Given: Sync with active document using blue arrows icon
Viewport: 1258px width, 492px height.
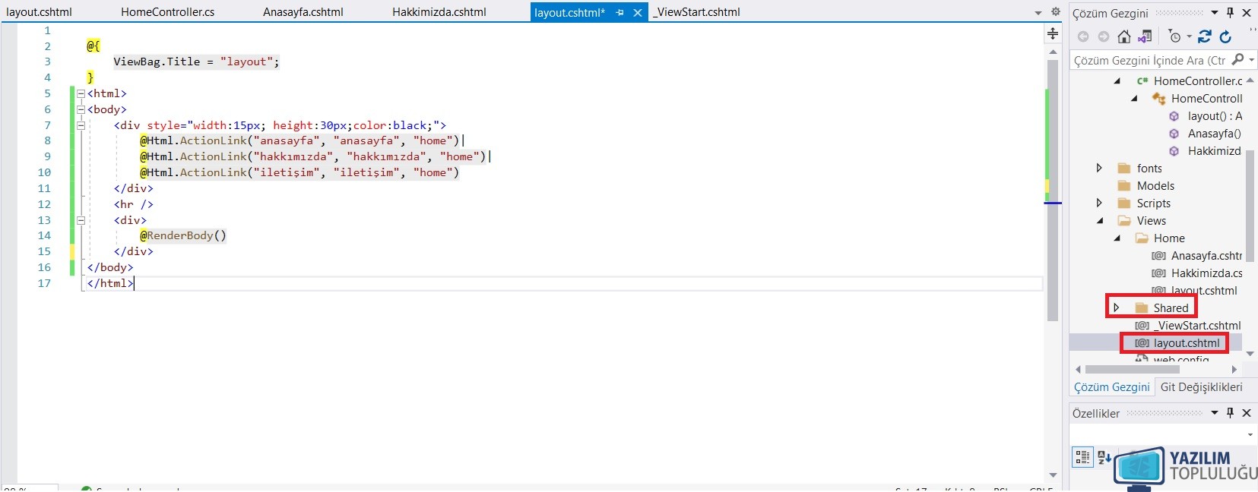Looking at the screenshot, I should click(1205, 36).
